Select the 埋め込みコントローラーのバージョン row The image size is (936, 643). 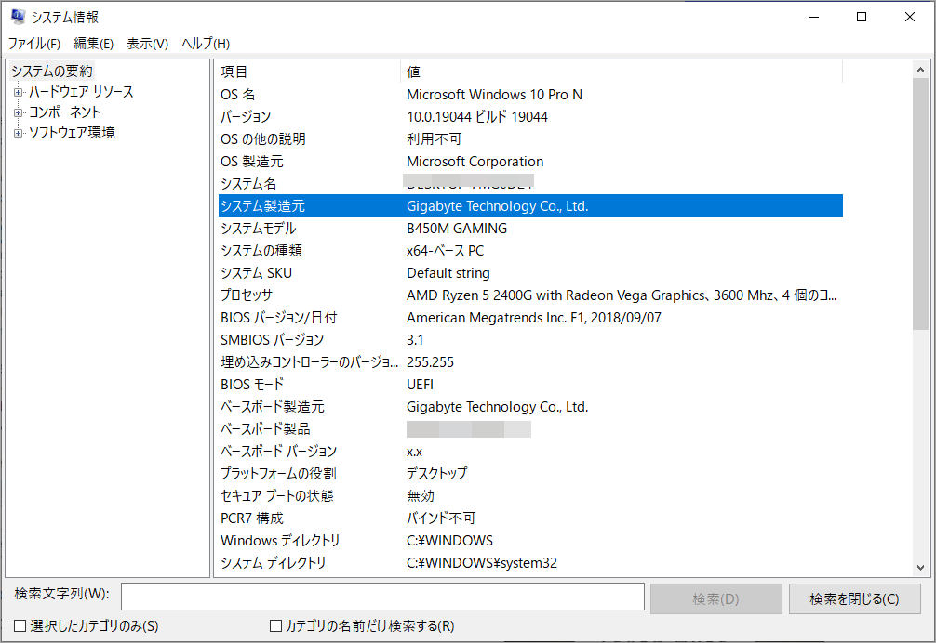(x=530, y=361)
